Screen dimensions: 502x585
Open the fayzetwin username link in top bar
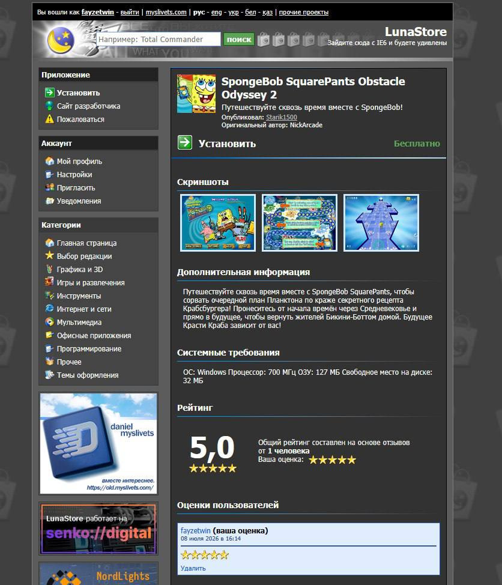pyautogui.click(x=98, y=12)
